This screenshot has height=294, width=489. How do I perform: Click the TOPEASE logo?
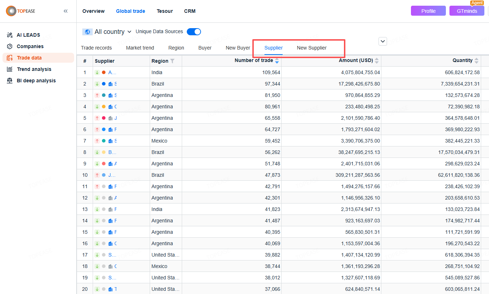21,11
